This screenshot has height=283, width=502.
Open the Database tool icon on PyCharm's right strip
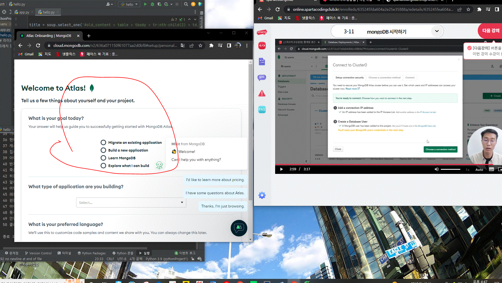[x=202, y=13]
